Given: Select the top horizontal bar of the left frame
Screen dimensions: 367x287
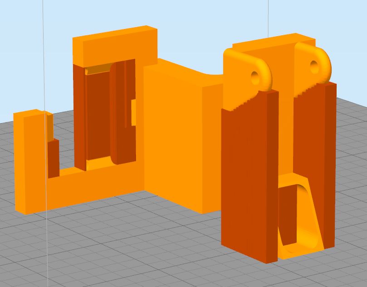Looking at the screenshot, I should (x=115, y=47).
